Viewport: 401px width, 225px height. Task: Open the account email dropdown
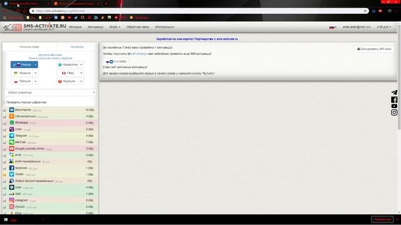click(x=357, y=27)
